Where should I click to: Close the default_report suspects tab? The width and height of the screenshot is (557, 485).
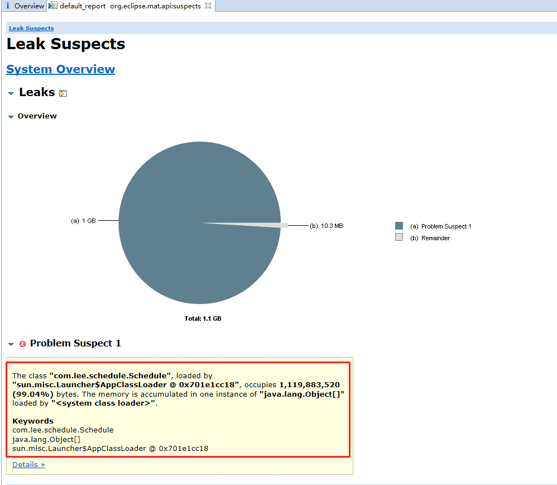tap(208, 6)
